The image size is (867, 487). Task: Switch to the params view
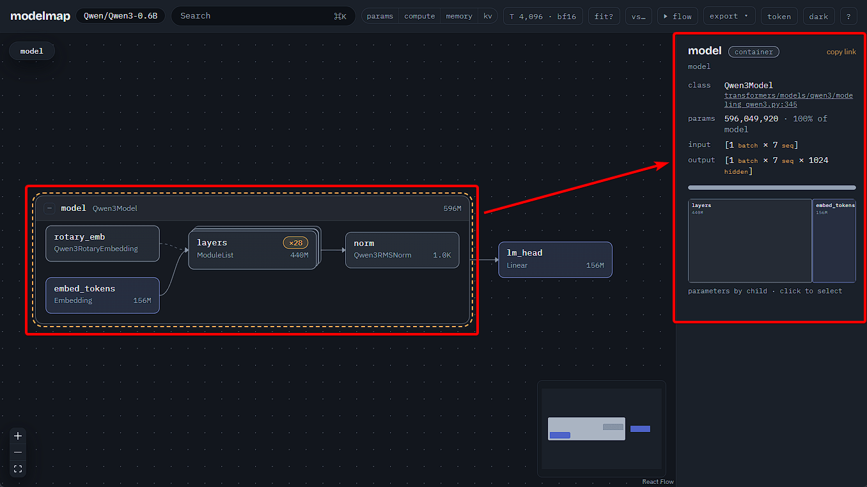click(380, 16)
